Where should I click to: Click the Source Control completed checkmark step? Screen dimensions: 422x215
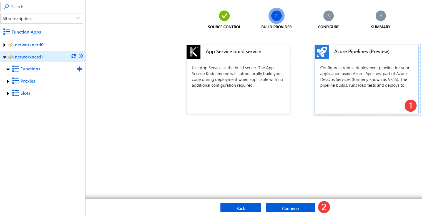[224, 16]
